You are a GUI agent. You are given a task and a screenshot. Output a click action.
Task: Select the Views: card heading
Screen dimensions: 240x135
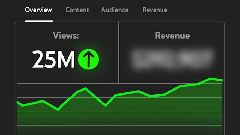[66, 36]
